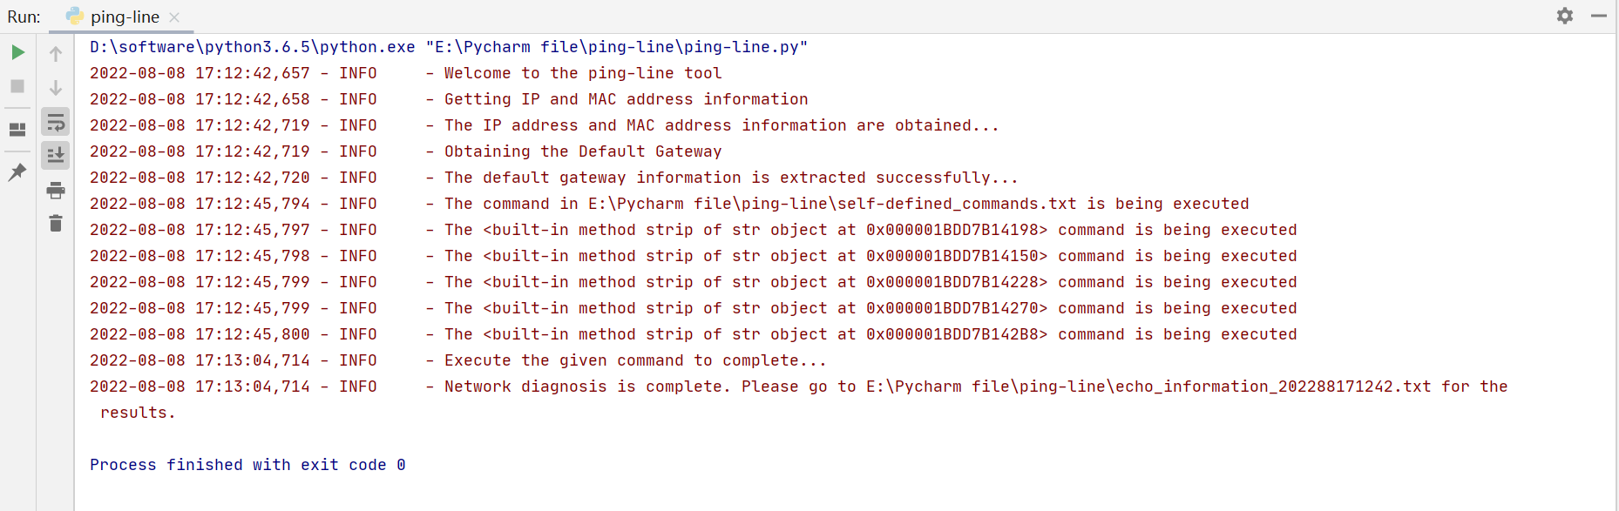Click the Restore Layout icon
This screenshot has width=1619, height=511.
[17, 128]
